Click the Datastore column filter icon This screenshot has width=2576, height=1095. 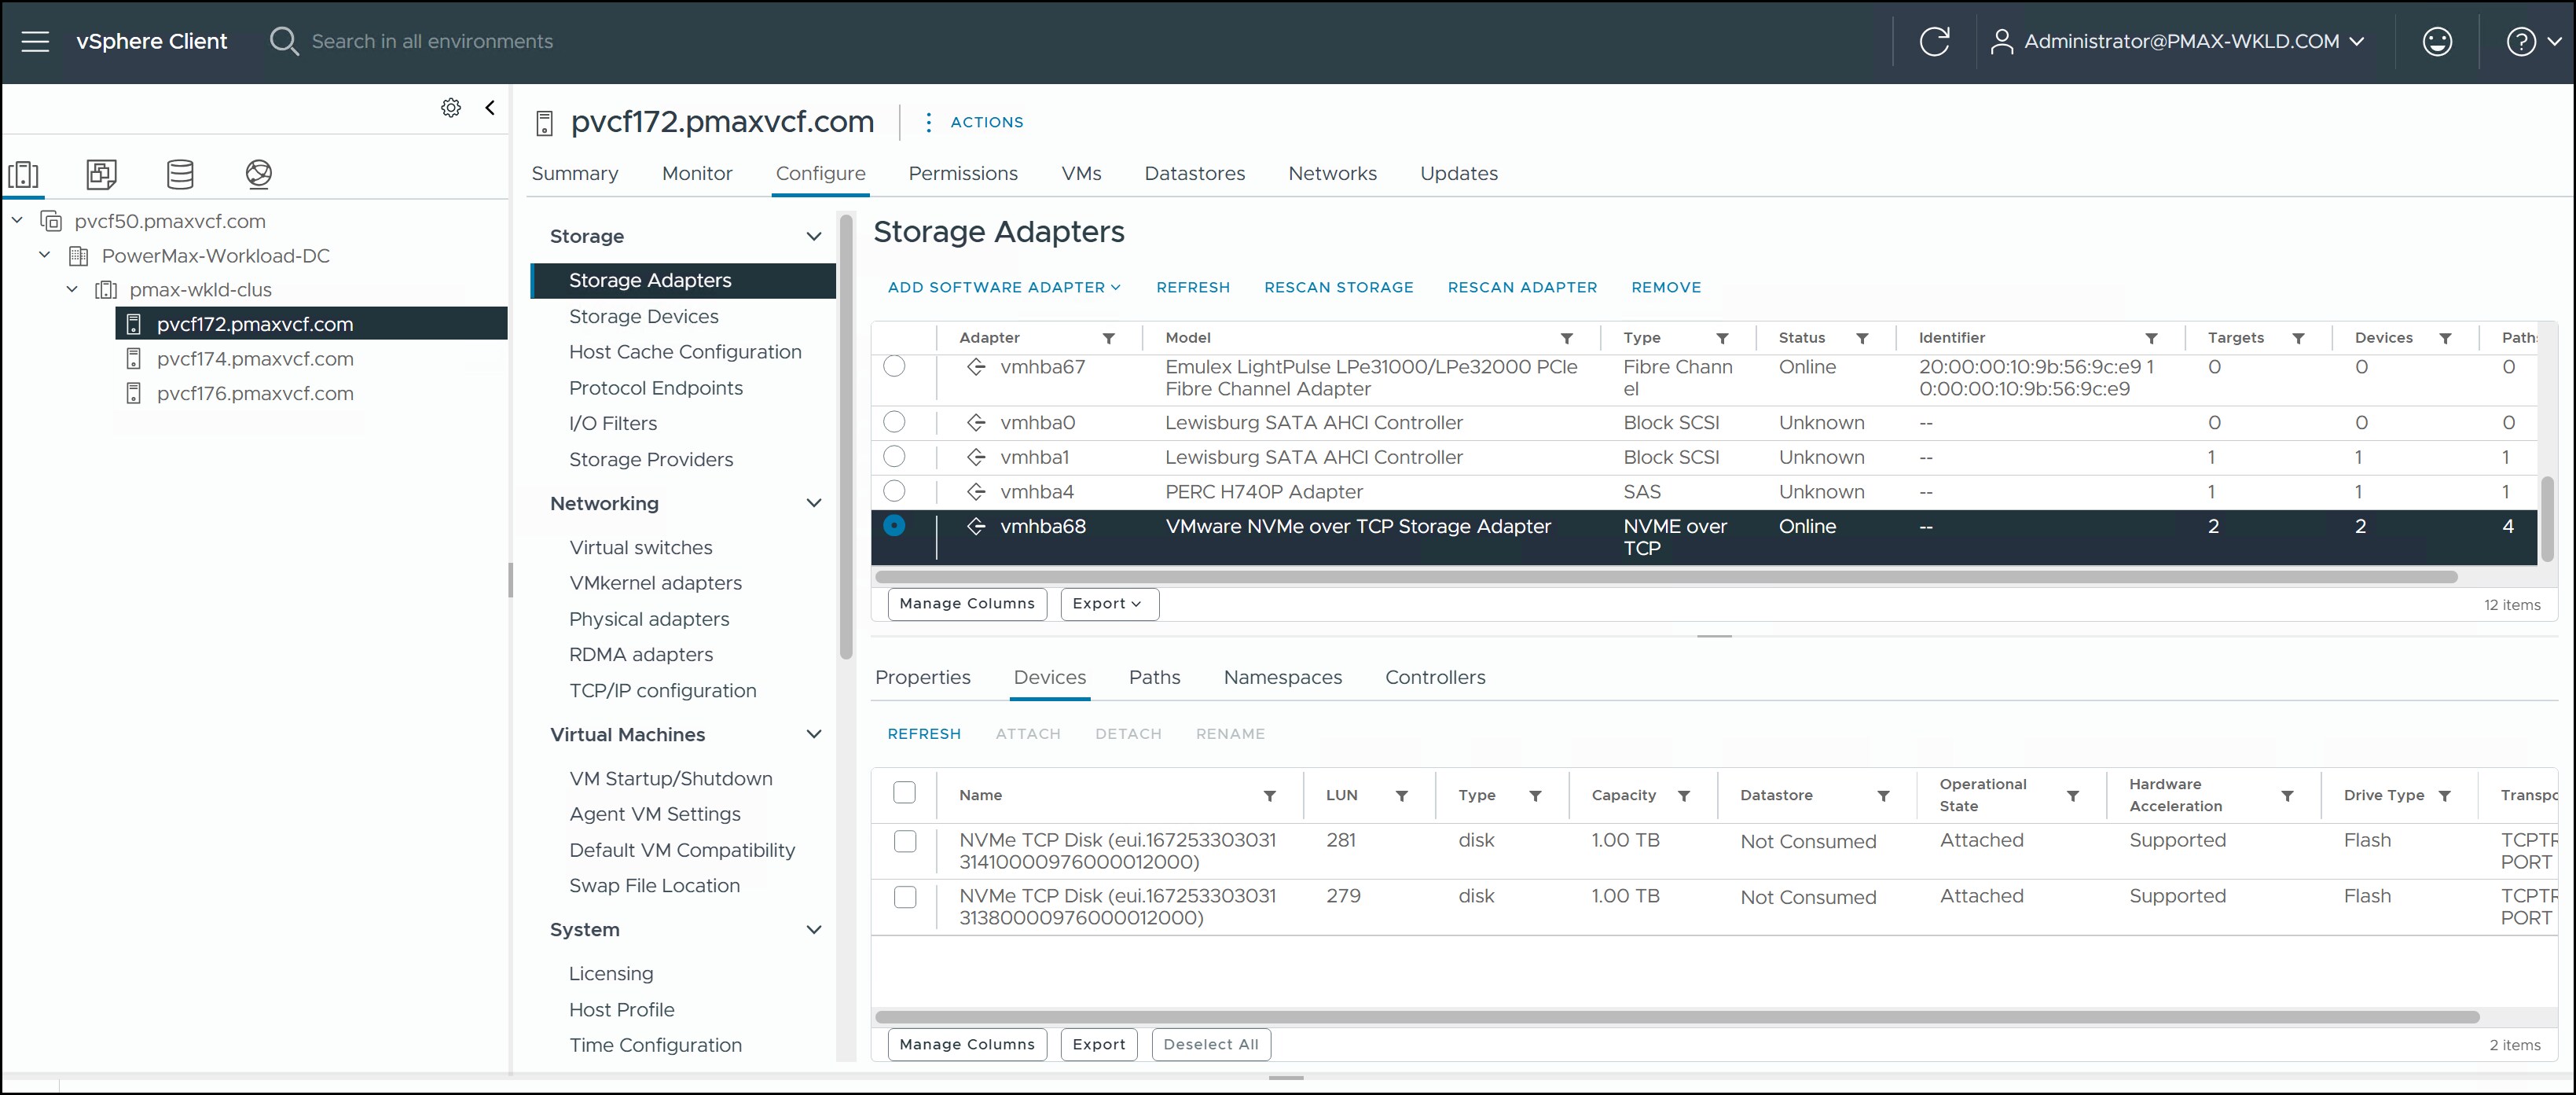1883,796
